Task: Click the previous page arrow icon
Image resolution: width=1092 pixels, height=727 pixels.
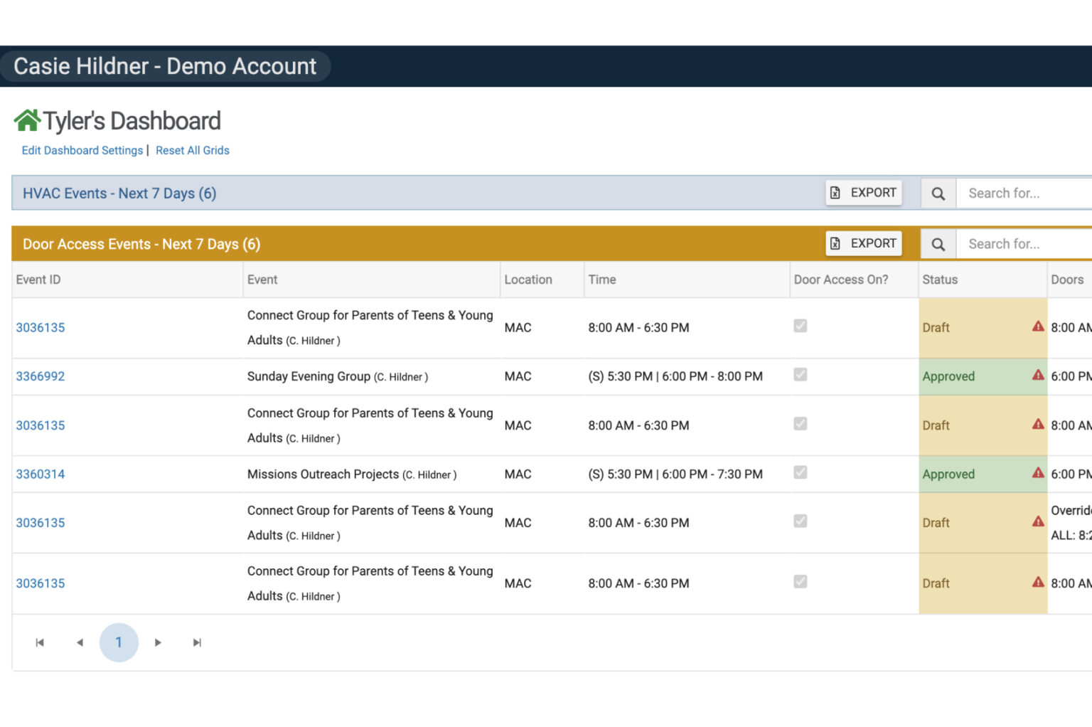Action: (x=80, y=642)
